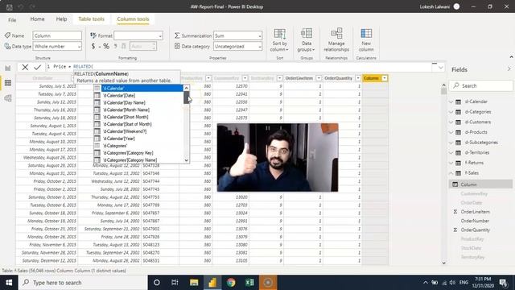Create a New column
The image size is (515, 290).
click(x=366, y=40)
